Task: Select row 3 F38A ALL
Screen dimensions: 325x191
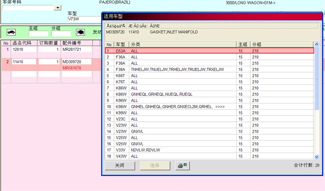Action: point(209,63)
